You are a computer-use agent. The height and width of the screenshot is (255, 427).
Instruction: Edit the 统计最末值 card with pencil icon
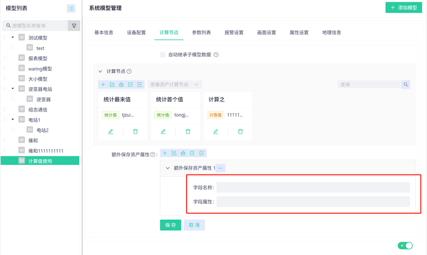pos(111,132)
